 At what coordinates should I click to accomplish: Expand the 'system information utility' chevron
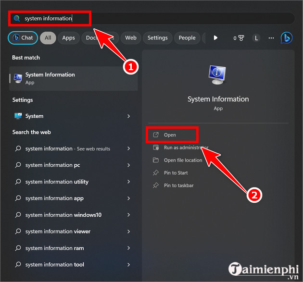tap(128, 182)
